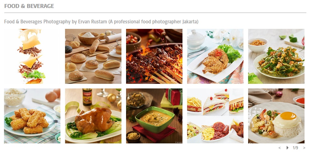
Task: Open the fried nuggets on blue plate photo
Action: click(32, 116)
